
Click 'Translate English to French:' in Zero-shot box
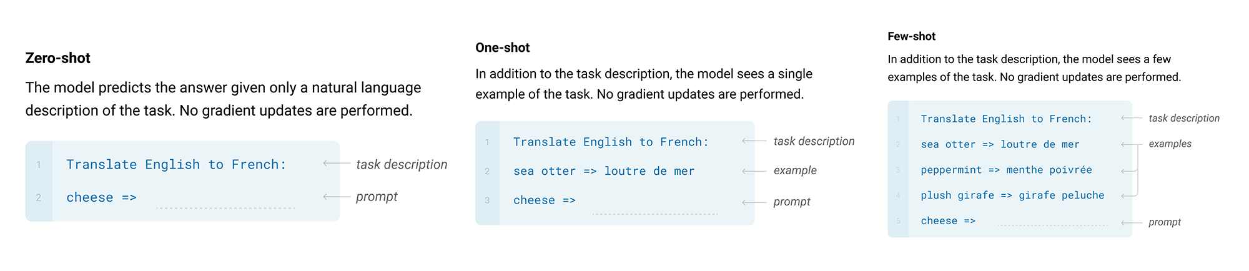tap(176, 164)
